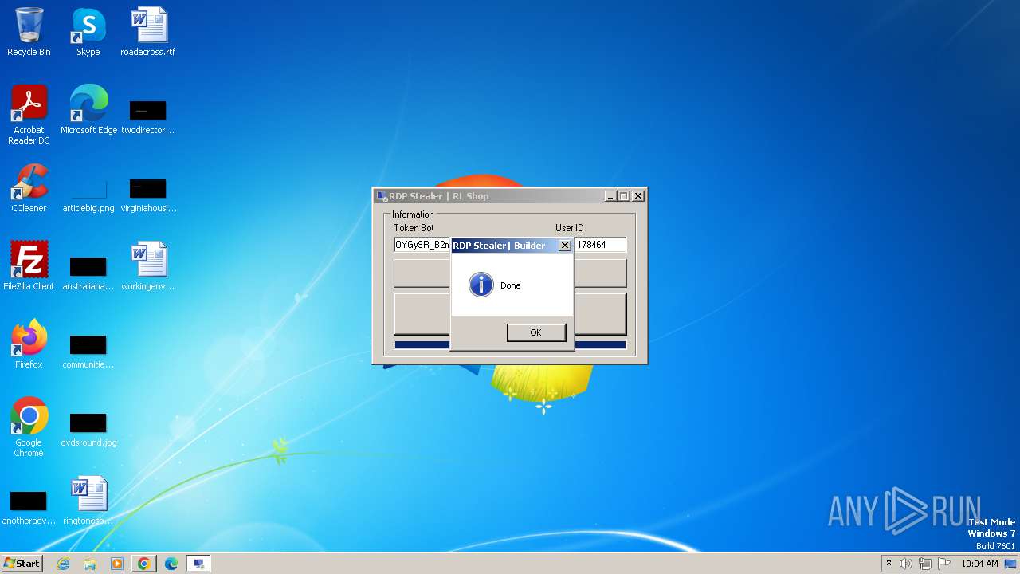Select Acrobat Reader DC shortcut
Viewport: 1020px width, 574px height.
(x=29, y=115)
